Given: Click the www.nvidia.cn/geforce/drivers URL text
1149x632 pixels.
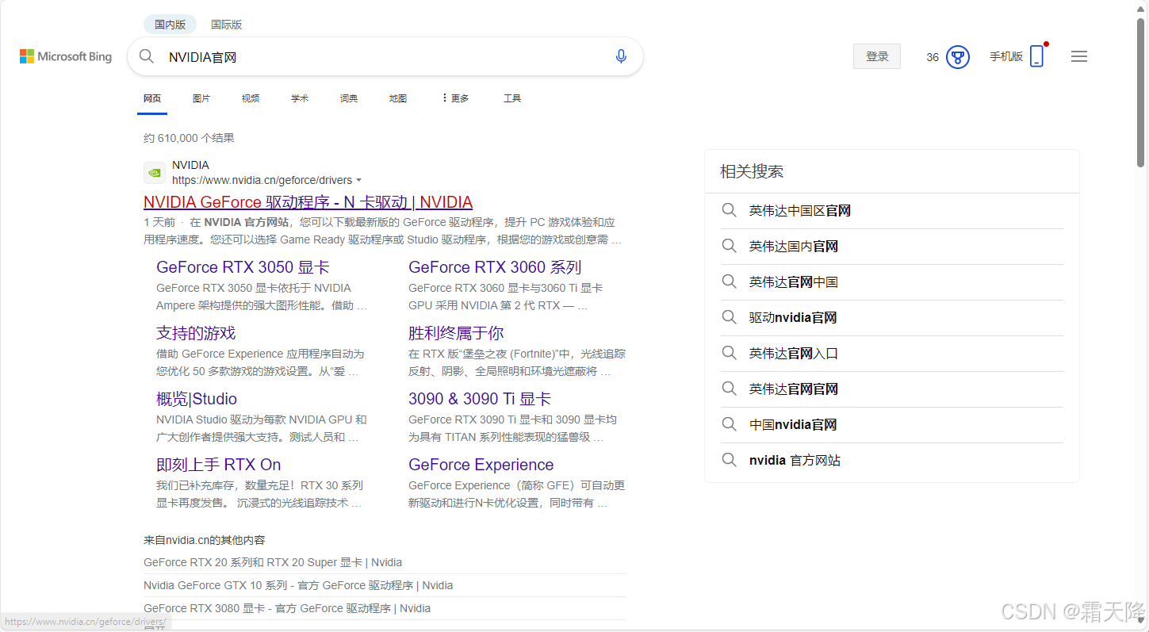Looking at the screenshot, I should [x=262, y=180].
